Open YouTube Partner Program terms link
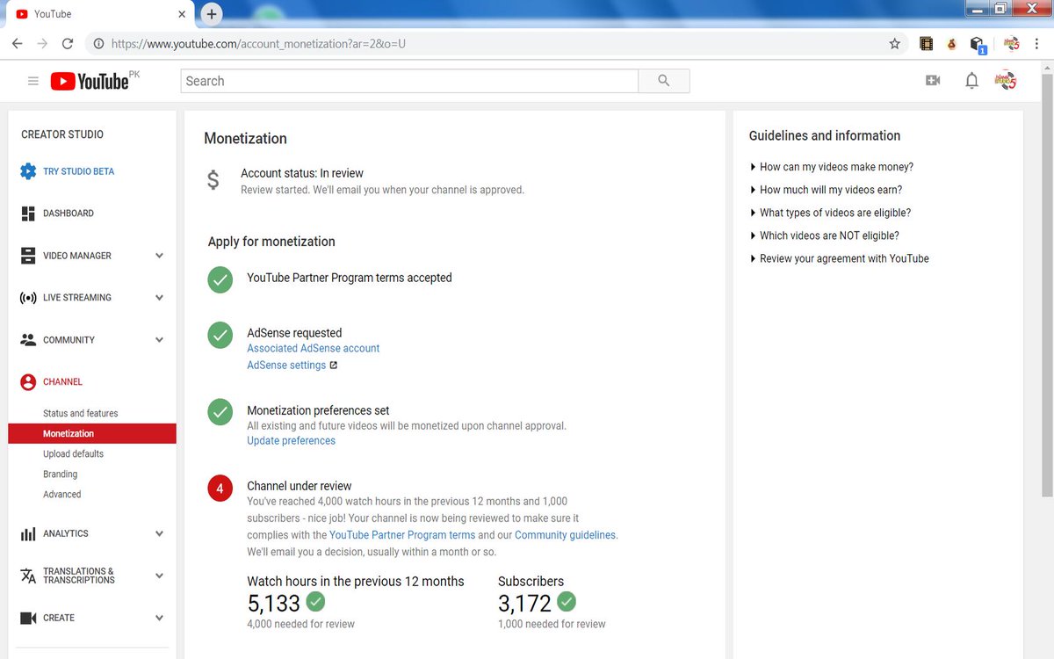Screen dimensions: 1054x659 pos(402,535)
